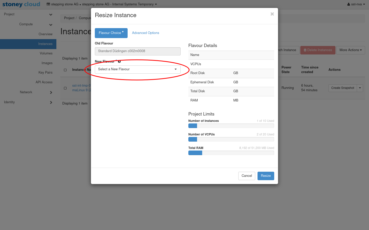Open the Select a New Flavour dropdown
369x230 pixels.
138,69
